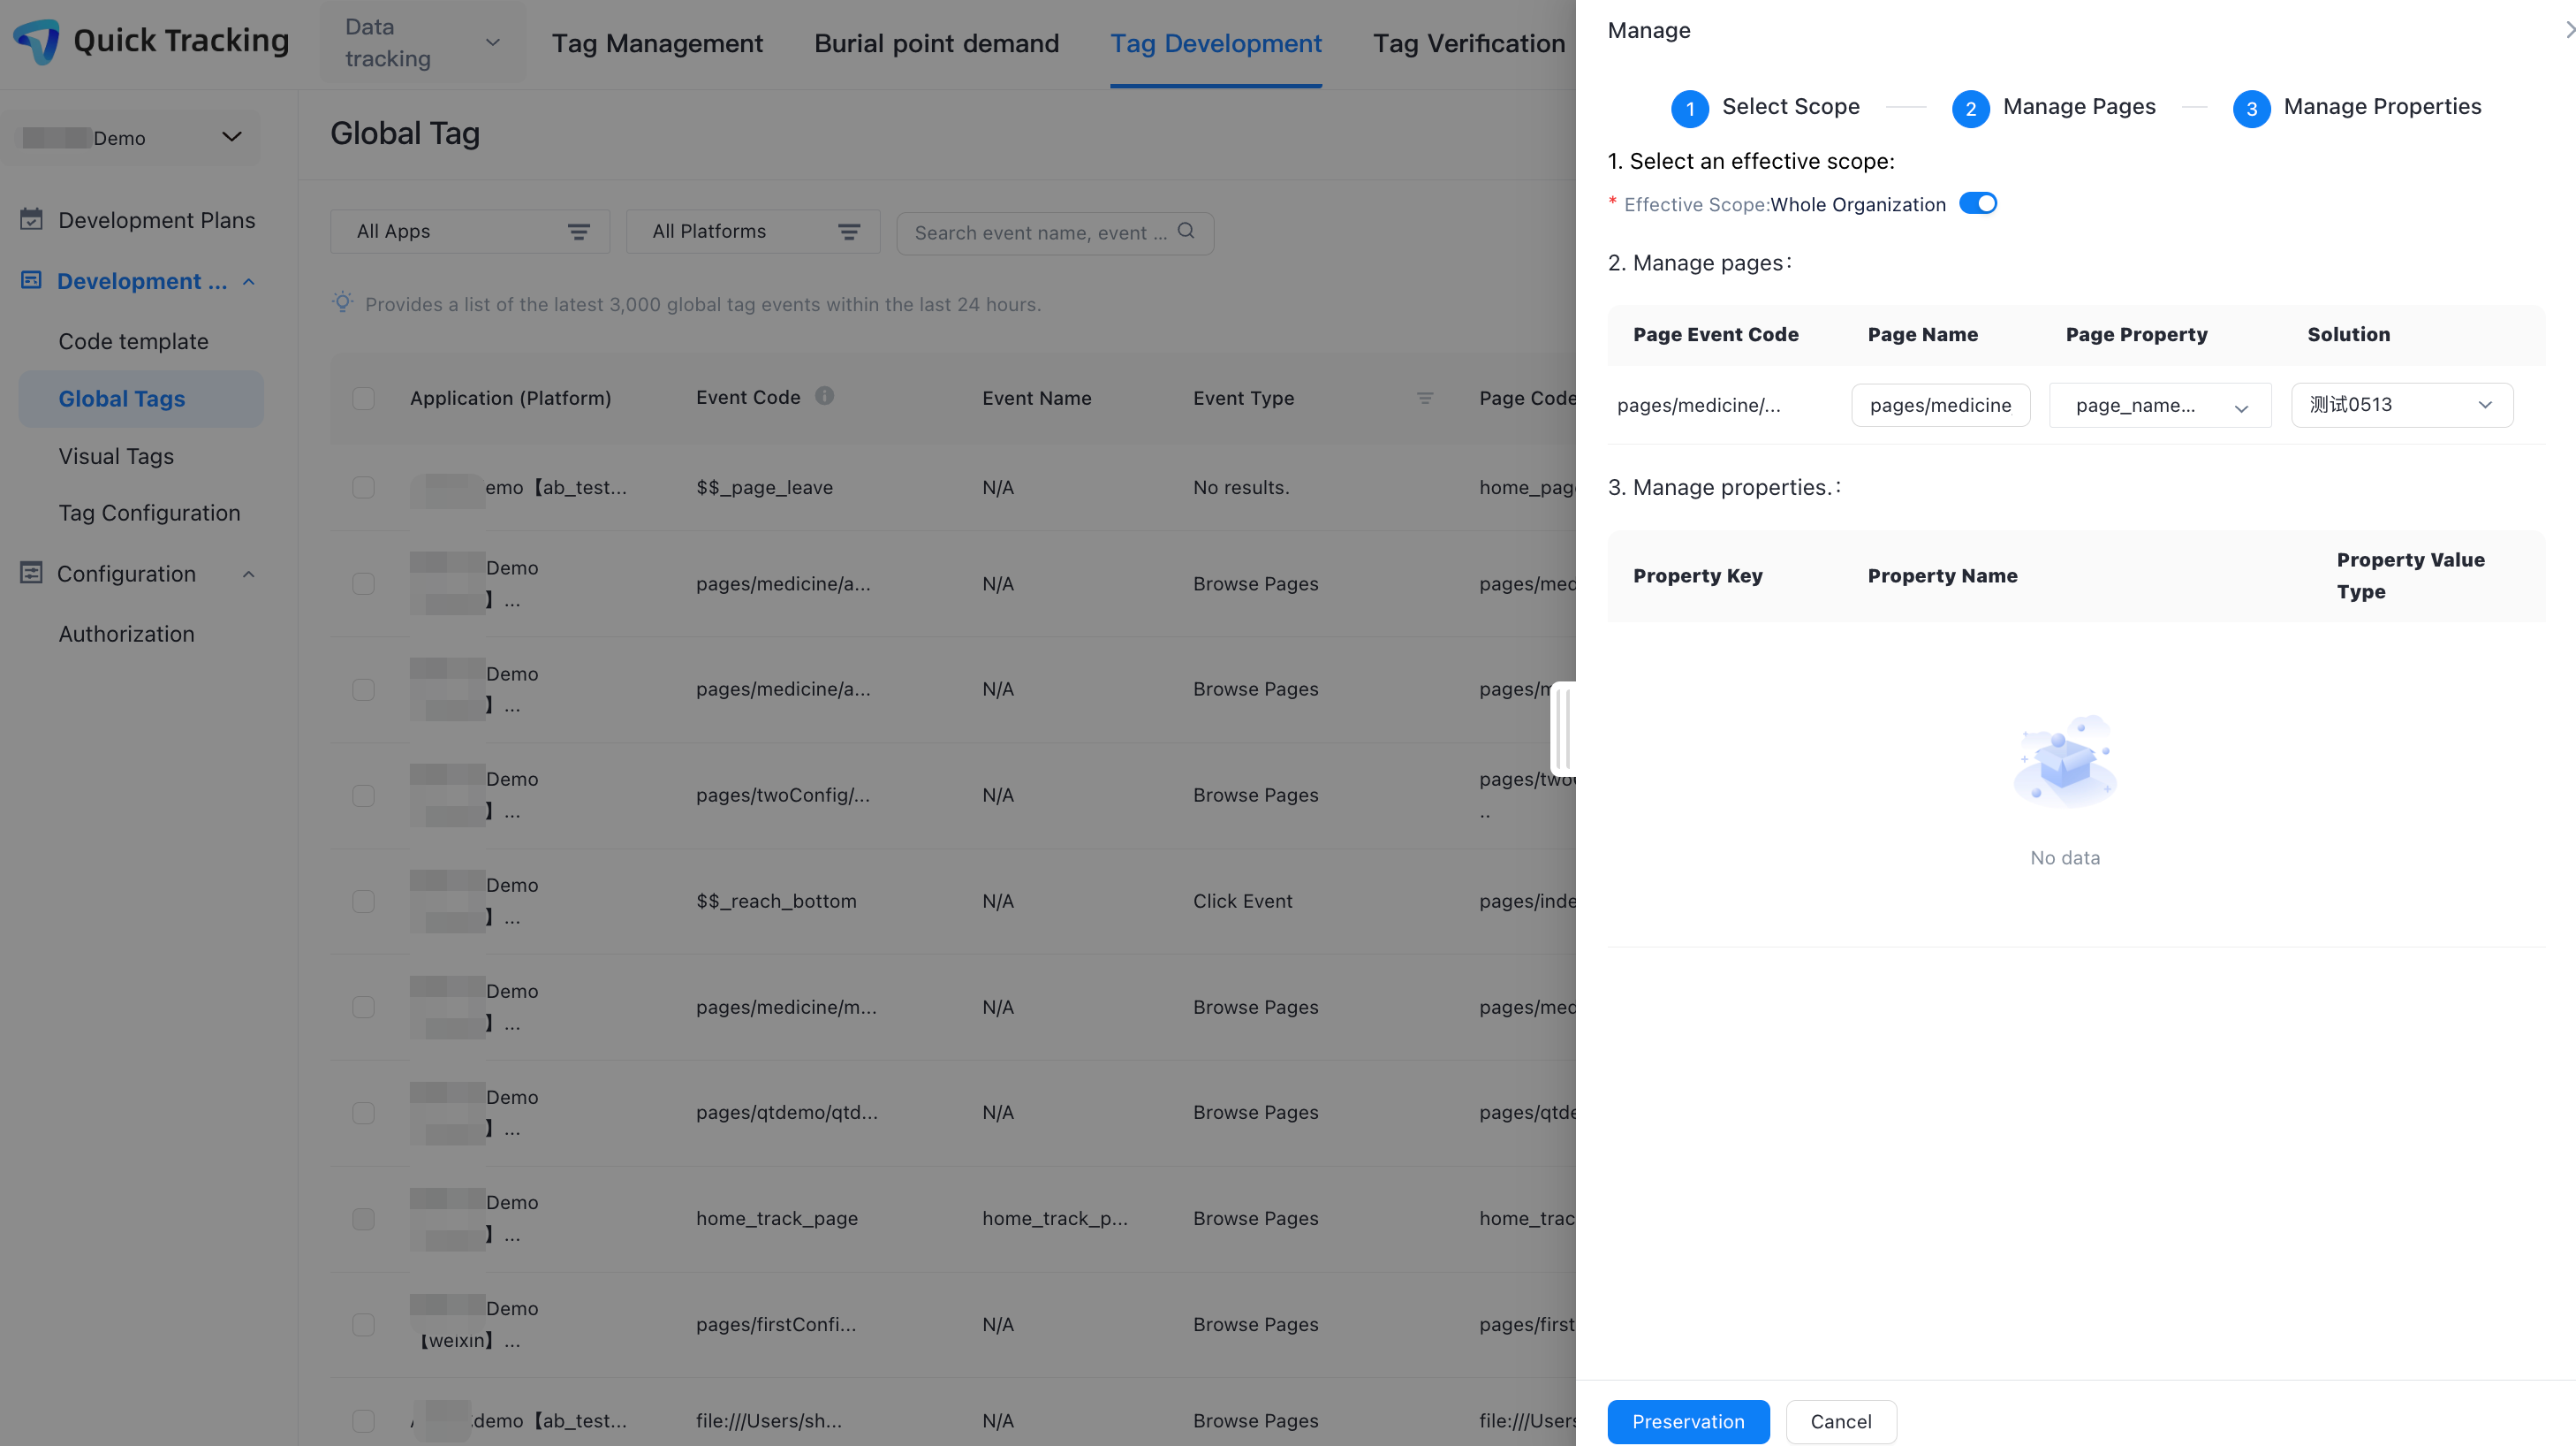Click the drawer resize handle

(x=1563, y=730)
